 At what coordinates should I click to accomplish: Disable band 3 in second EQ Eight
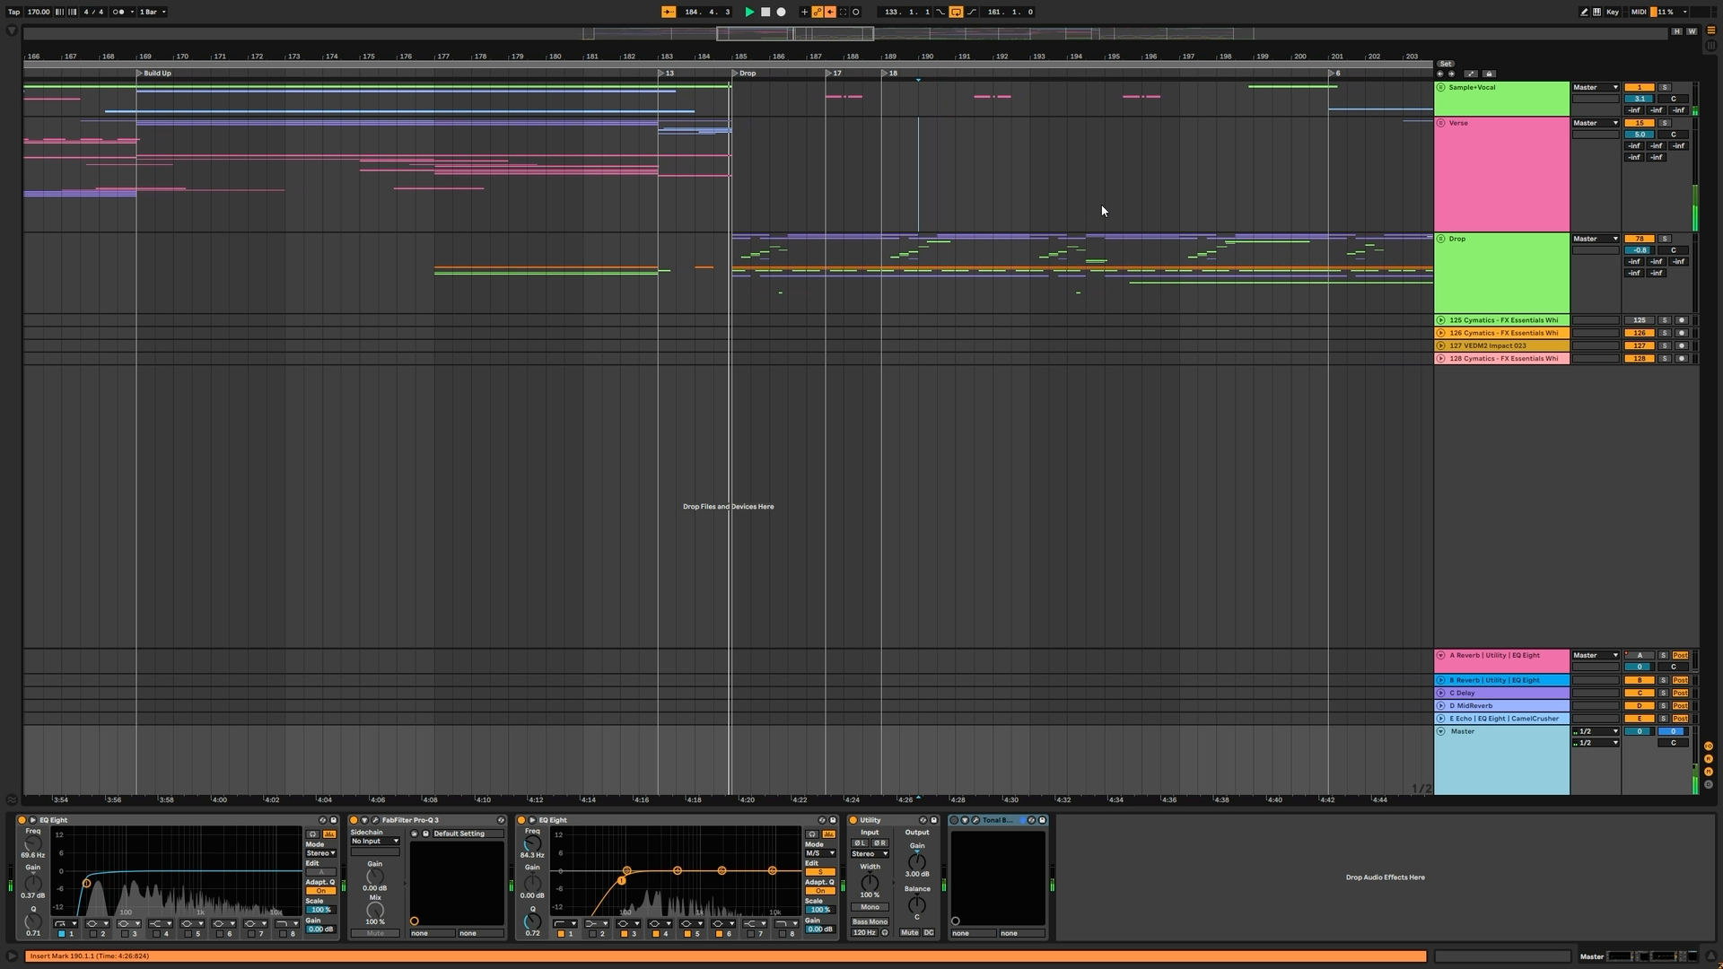pos(625,934)
